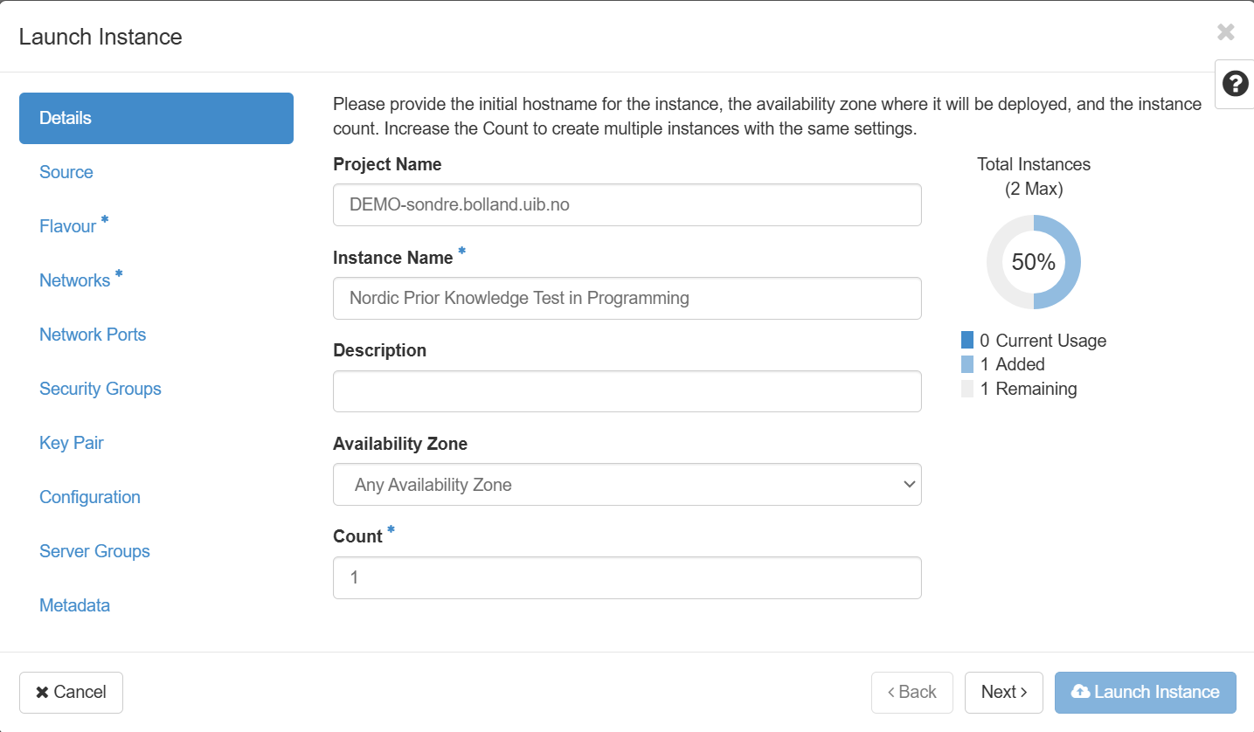Close the Launch Instance dialog
The width and height of the screenshot is (1254, 732).
(1225, 33)
